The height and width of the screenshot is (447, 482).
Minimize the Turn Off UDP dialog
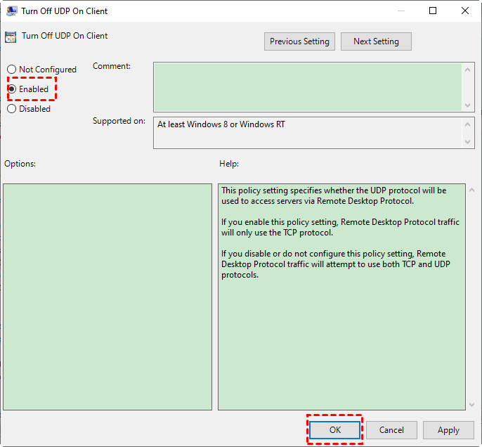pyautogui.click(x=400, y=11)
